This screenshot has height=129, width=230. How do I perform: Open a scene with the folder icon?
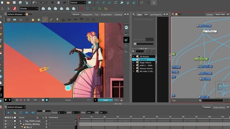pyautogui.click(x=8, y=2)
